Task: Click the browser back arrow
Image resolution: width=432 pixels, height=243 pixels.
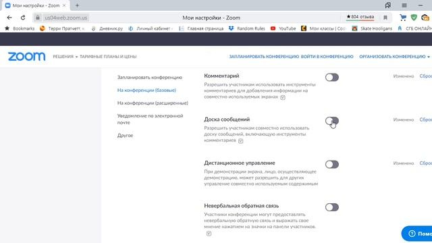Action: [x=9, y=18]
